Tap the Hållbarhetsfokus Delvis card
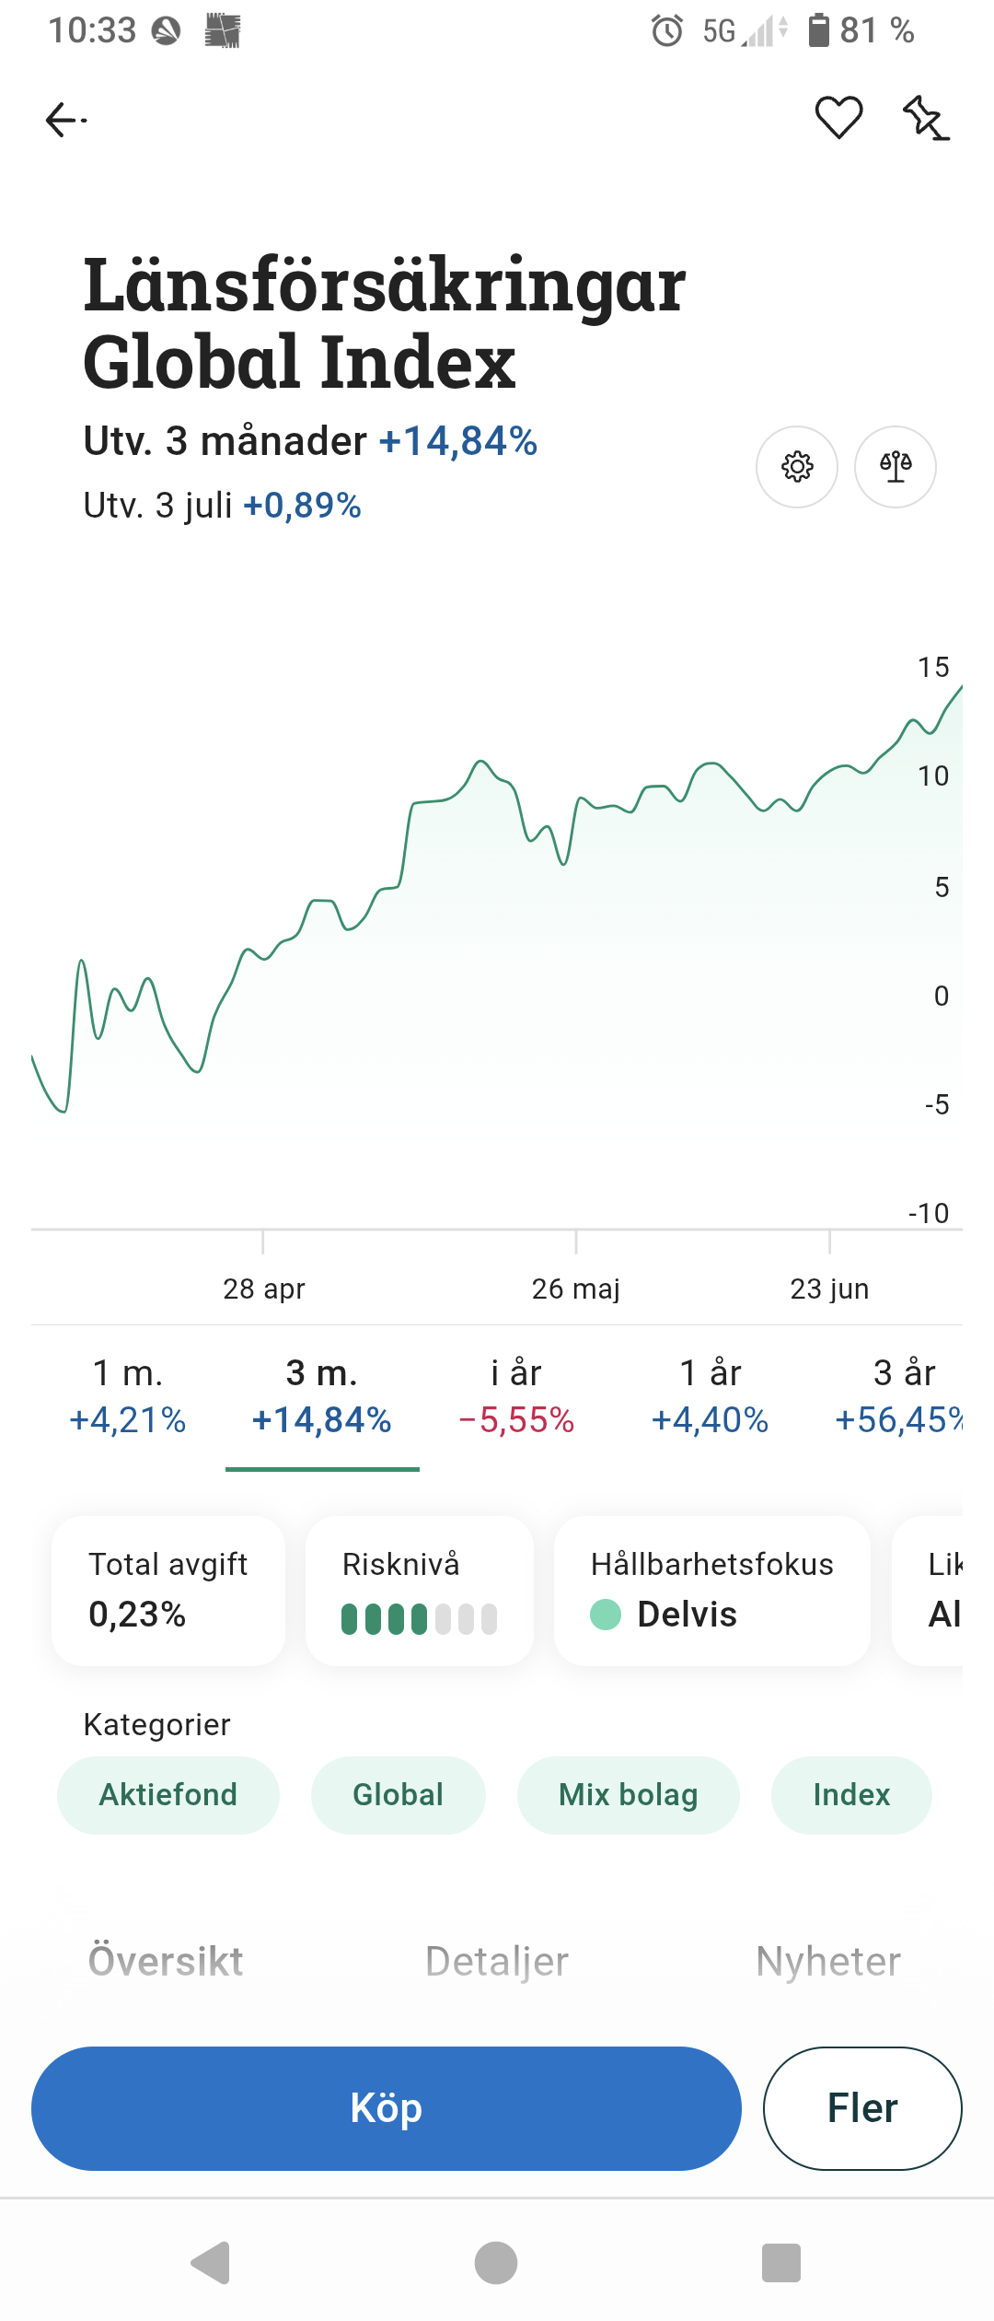The image size is (994, 2321). click(x=711, y=1591)
